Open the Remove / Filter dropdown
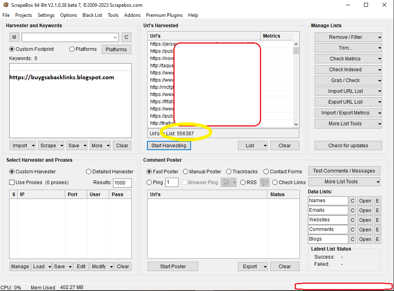 (x=380, y=38)
